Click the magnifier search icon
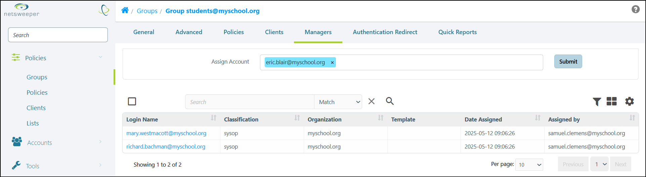 click(390, 101)
